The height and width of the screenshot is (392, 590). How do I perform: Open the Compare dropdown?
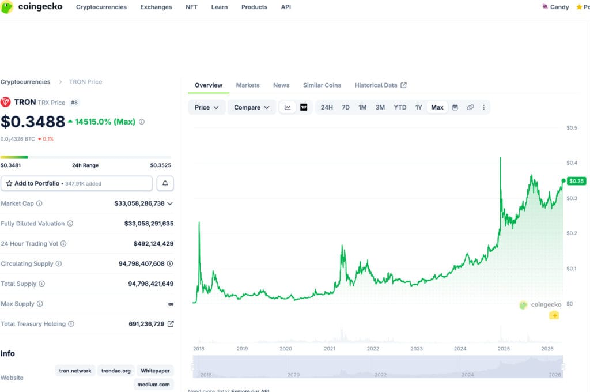pos(251,107)
